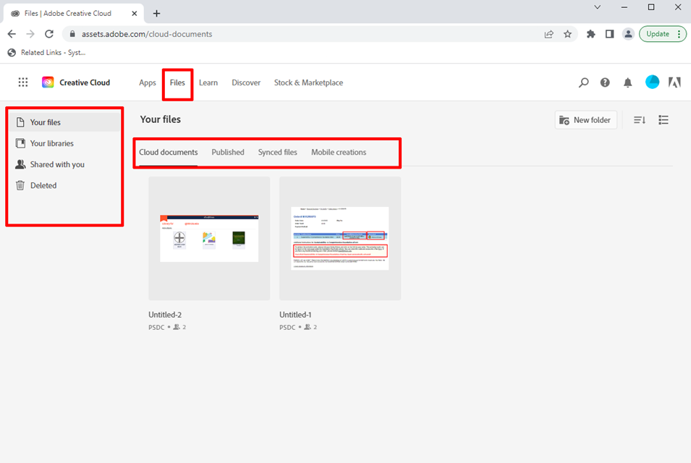The image size is (691, 463).
Task: Open notifications bell icon
Action: [x=627, y=82]
